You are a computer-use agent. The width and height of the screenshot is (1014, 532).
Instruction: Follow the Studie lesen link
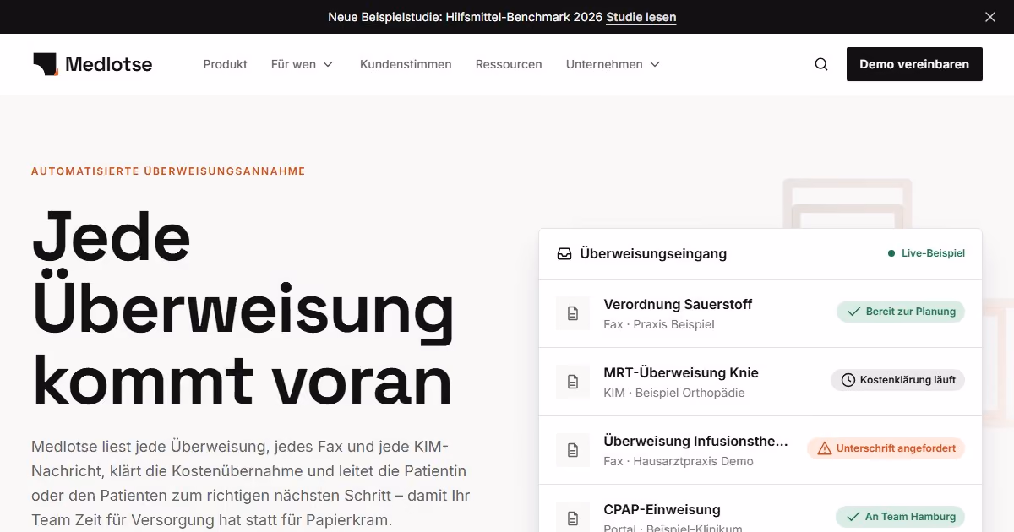pos(641,17)
